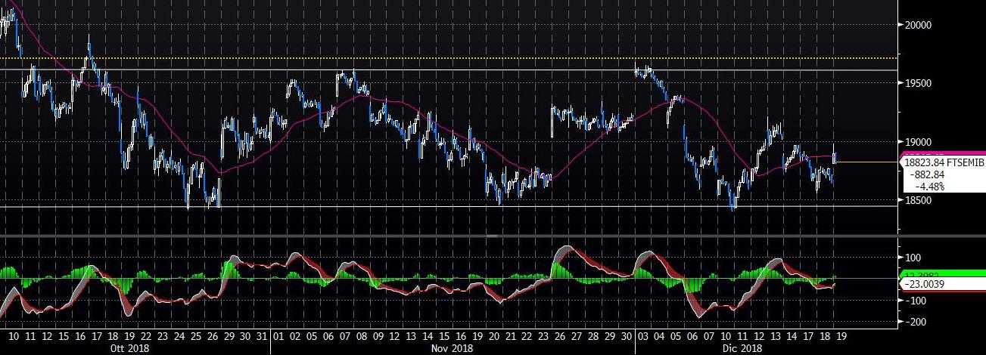Click the 18823.84 FTSEMIB last price label

pos(942,162)
